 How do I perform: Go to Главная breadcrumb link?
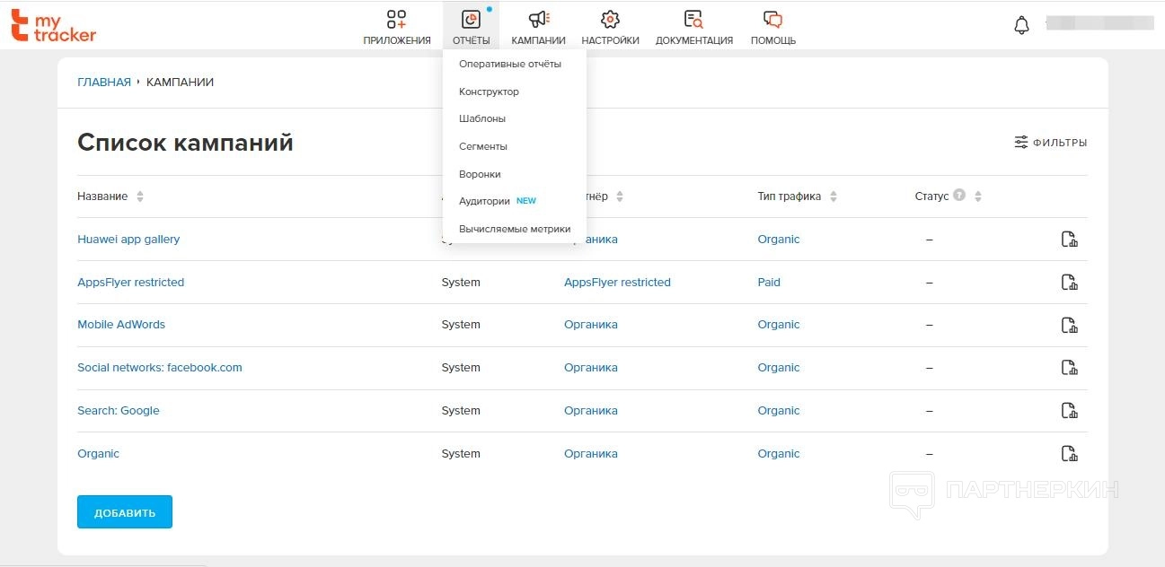pos(104,82)
